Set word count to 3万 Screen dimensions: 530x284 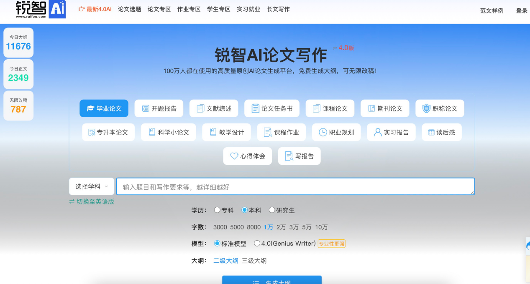(x=294, y=227)
